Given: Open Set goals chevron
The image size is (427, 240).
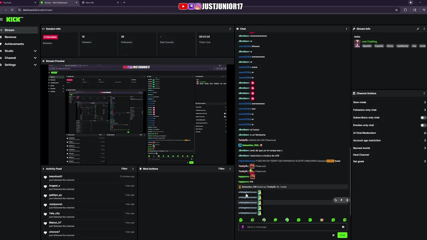Looking at the screenshot, I should pyautogui.click(x=425, y=161).
